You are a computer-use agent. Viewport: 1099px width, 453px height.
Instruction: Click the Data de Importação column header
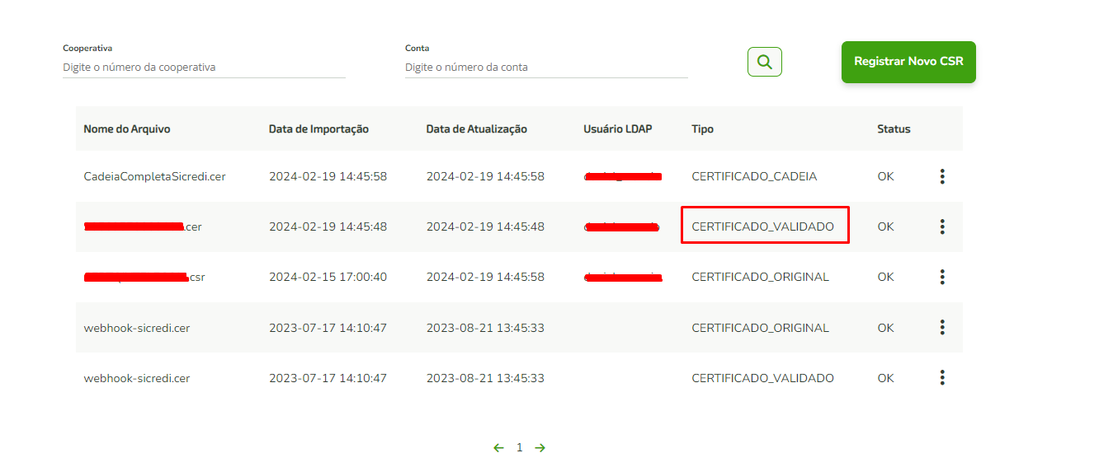[x=318, y=129]
